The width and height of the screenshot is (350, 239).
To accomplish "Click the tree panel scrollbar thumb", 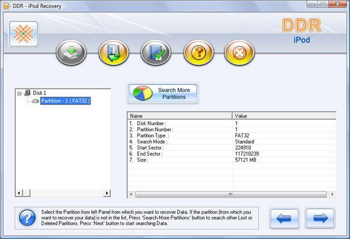I will [x=27, y=193].
